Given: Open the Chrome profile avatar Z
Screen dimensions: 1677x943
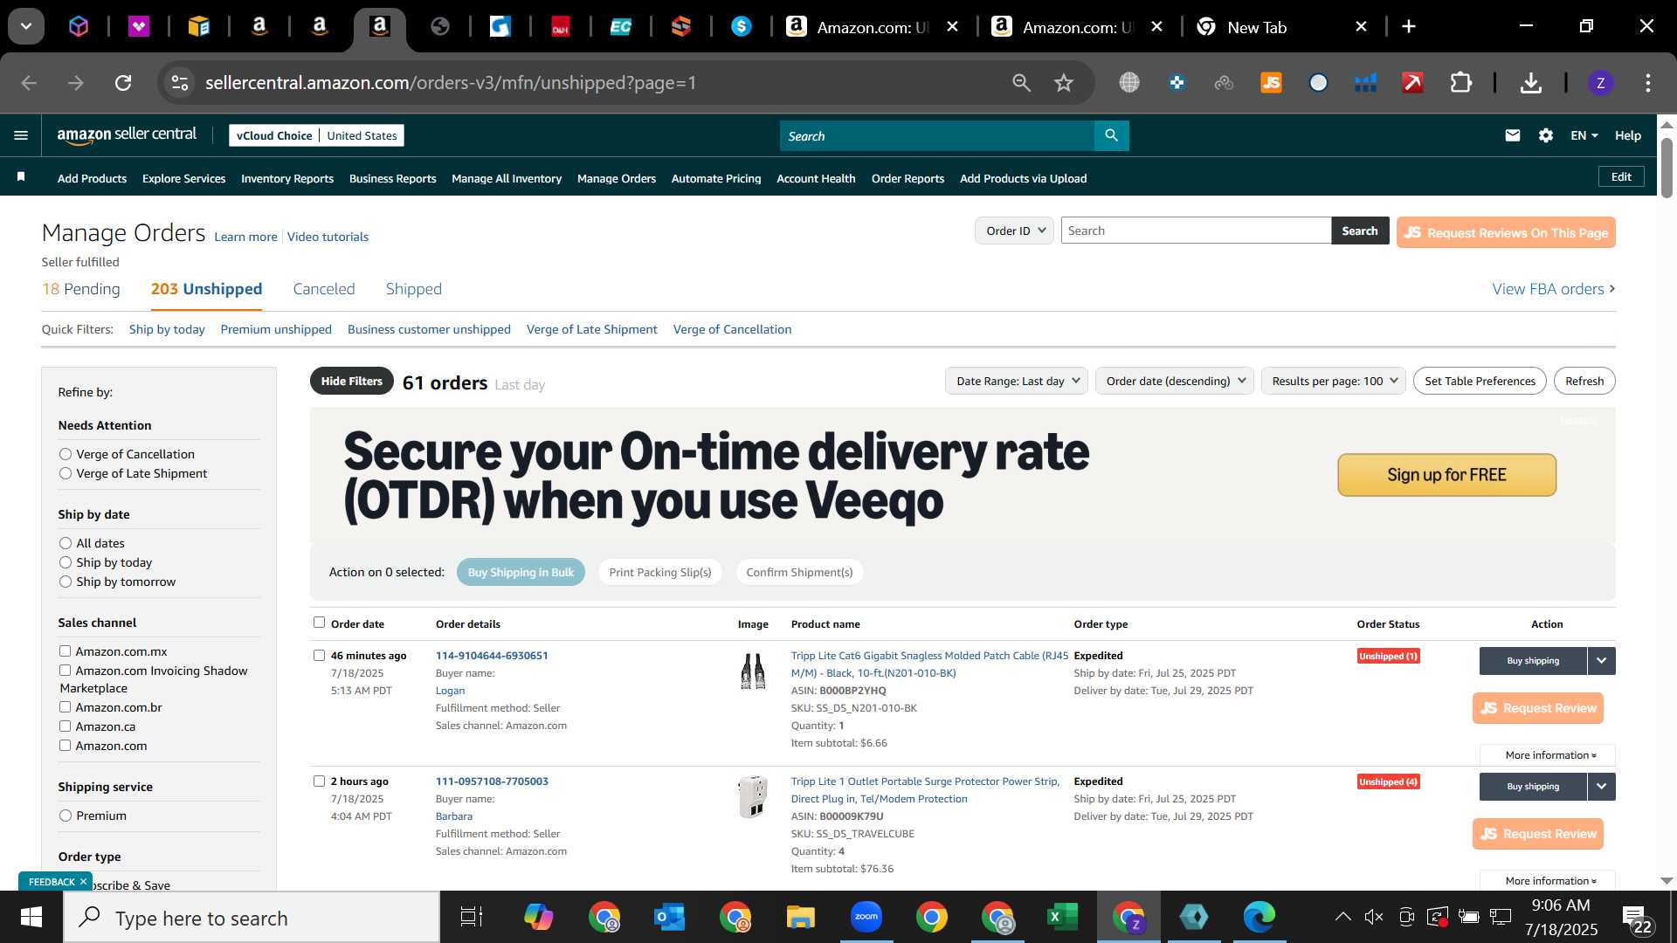Looking at the screenshot, I should point(1600,83).
